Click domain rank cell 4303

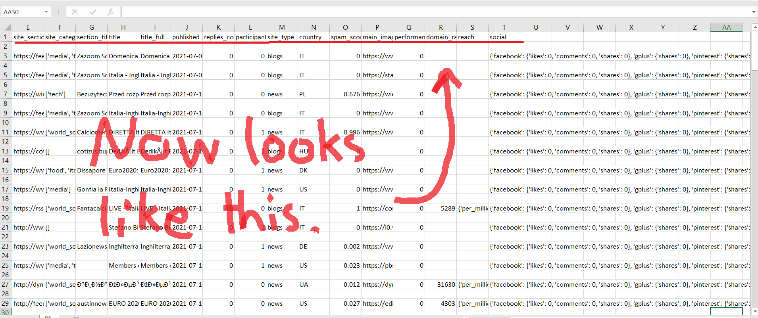[x=441, y=303]
